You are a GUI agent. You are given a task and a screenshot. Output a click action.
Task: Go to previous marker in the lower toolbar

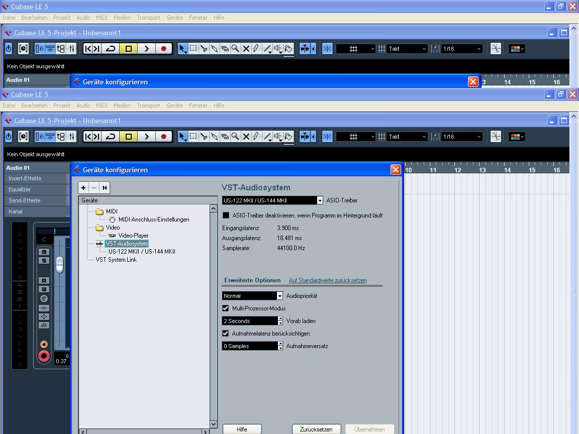[x=88, y=137]
